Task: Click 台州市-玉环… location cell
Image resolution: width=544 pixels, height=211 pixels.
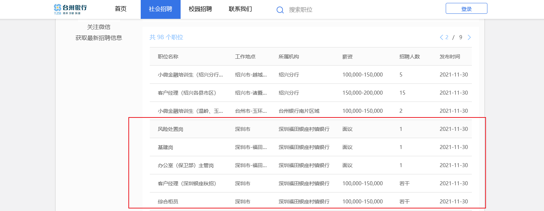Action: coord(251,111)
